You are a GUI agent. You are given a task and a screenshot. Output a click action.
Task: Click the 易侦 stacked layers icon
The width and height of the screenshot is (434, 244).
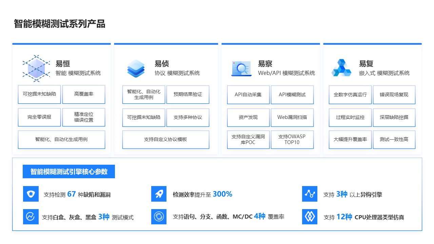136,68
